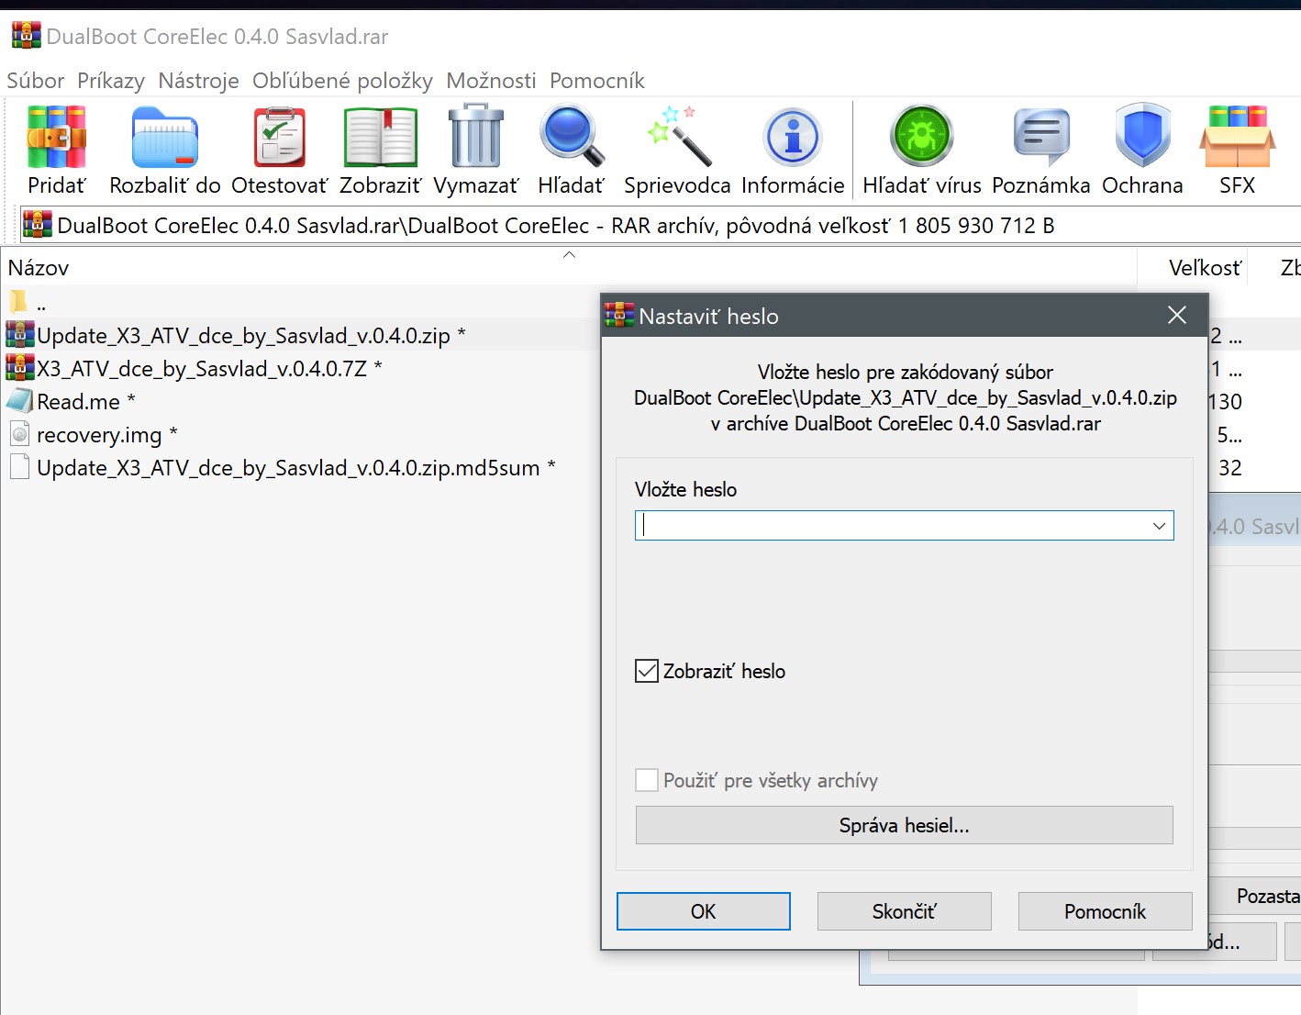Select the recovery.img file in list
This screenshot has height=1015, width=1301.
pyautogui.click(x=99, y=435)
